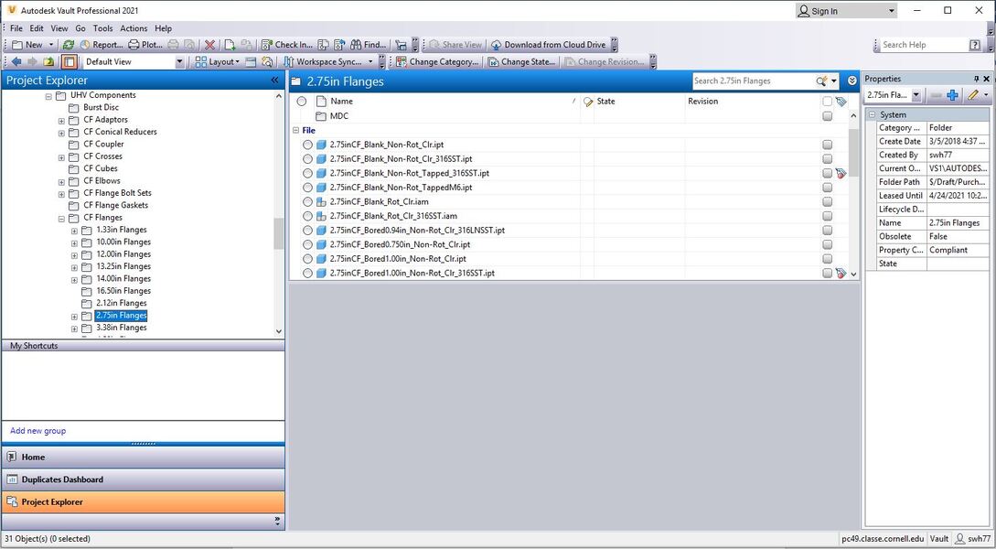Collapse the CF Flanges folder

click(61, 218)
